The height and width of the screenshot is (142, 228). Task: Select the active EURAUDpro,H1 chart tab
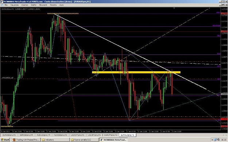pos(128,135)
